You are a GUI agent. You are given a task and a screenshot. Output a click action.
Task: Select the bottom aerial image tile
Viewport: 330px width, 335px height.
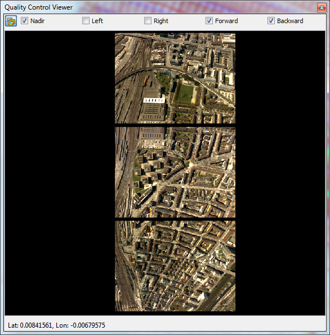pos(175,266)
